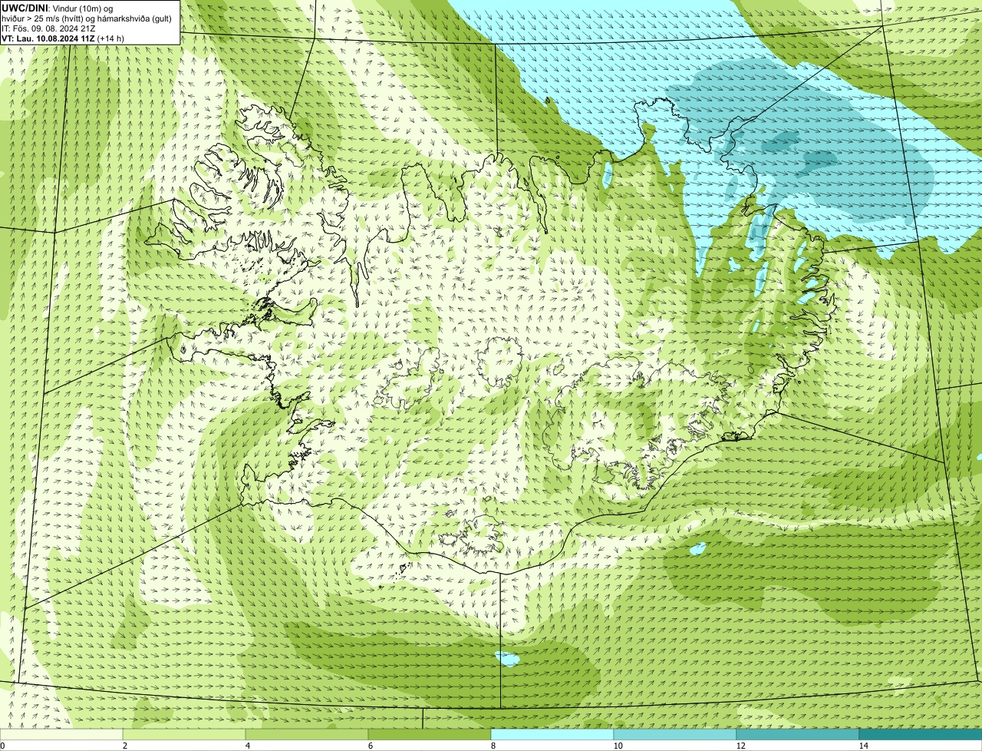Click the legend scale label "8"

[493, 746]
